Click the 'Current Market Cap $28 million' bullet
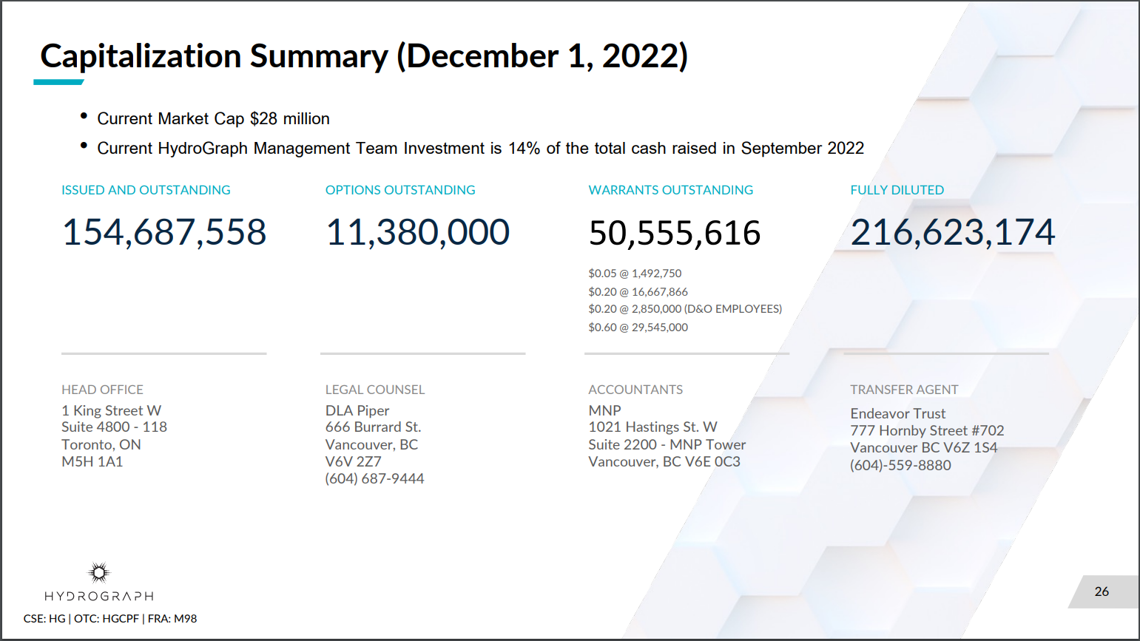Screen dimensions: 1140x641 [213, 118]
